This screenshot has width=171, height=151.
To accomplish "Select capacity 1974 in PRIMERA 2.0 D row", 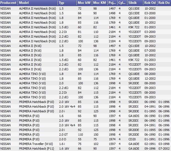I will click(112, 139).
